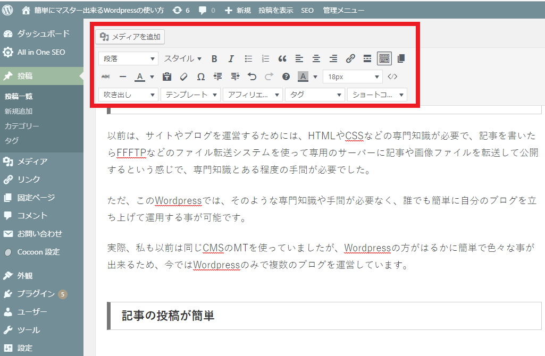The image size is (545, 356).
Task: Apply the text color A button
Action: click(140, 77)
